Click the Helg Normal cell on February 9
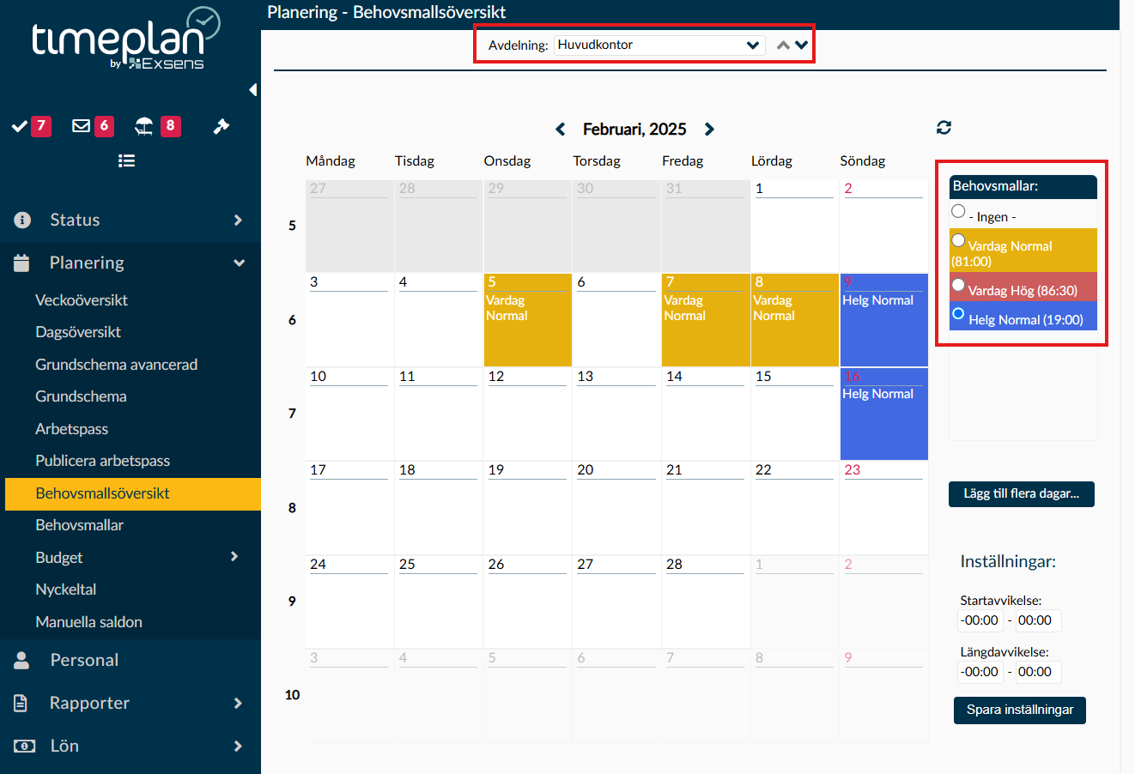 [x=883, y=320]
